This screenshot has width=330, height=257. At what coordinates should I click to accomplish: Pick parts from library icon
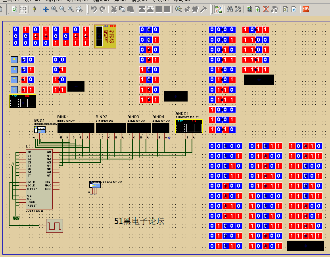coord(178,9)
